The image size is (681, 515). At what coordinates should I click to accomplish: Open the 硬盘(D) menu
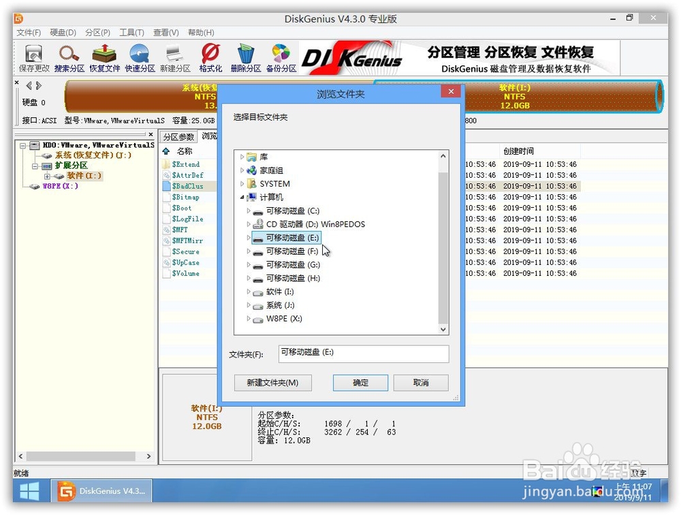pyautogui.click(x=61, y=32)
